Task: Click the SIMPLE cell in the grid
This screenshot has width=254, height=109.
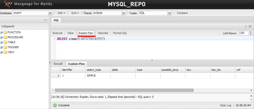Action: [x=98, y=75]
